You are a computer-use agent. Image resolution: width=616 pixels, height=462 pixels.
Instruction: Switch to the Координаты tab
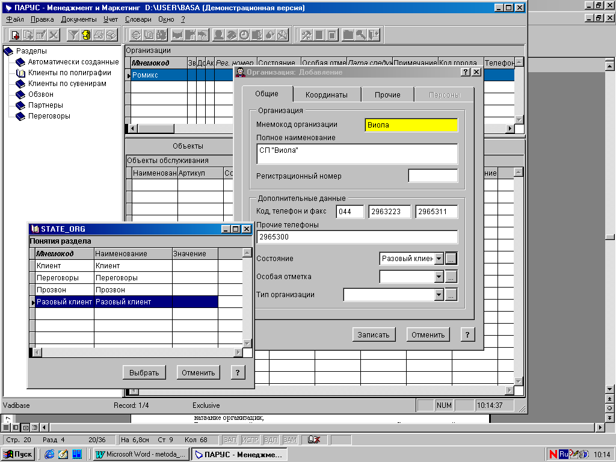pyautogui.click(x=327, y=94)
